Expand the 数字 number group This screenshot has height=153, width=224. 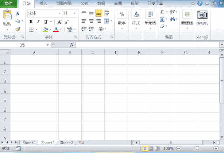122,28
